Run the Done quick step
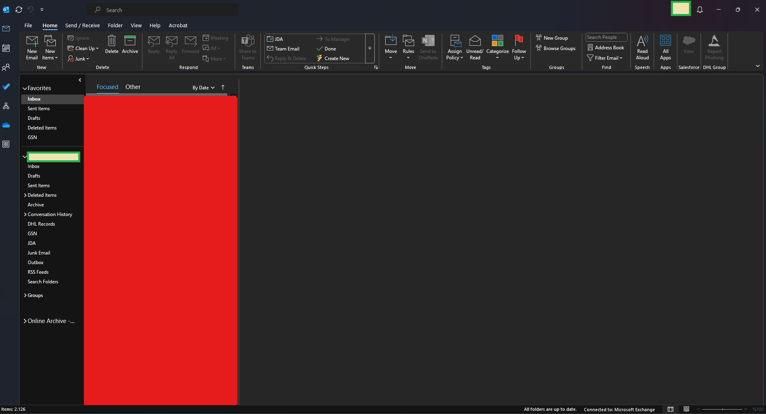This screenshot has width=766, height=414. pyautogui.click(x=326, y=49)
